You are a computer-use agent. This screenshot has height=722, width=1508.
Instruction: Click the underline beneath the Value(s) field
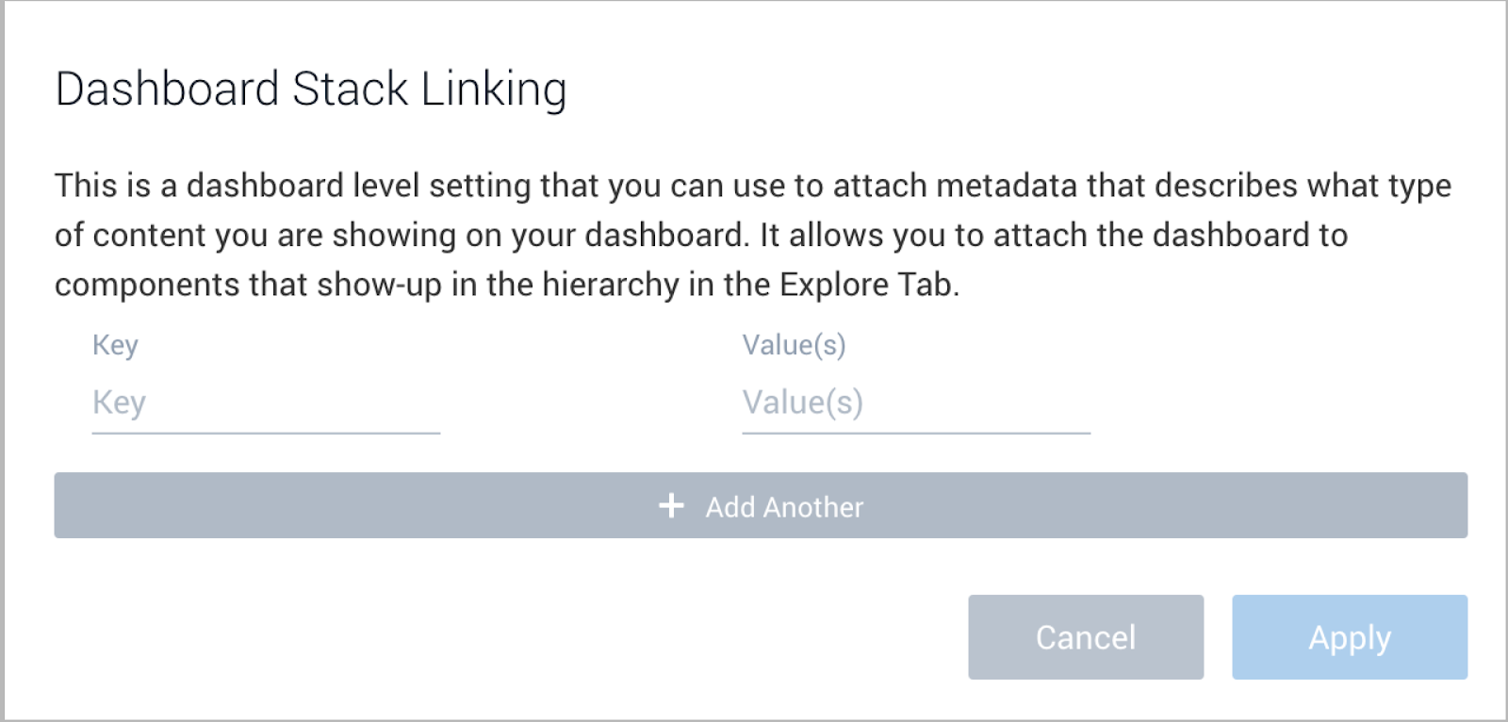[x=915, y=433]
